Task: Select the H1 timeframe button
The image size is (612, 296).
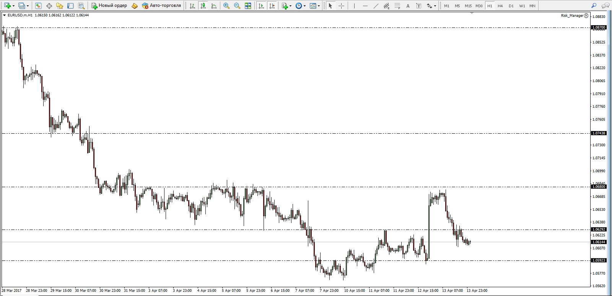Action: 490,6
